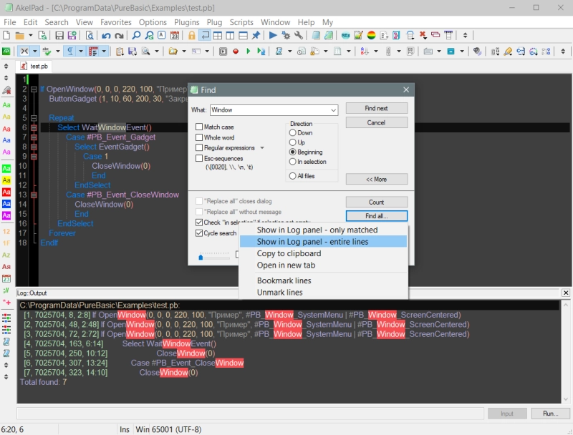This screenshot has height=435, width=573.
Task: Open dropdown arrow next to open folder icon
Action: pos(30,35)
